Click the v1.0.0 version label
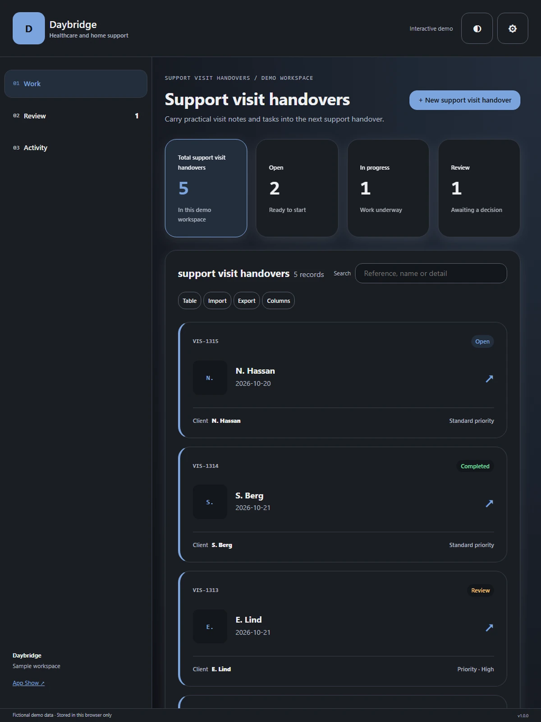 coord(523,716)
